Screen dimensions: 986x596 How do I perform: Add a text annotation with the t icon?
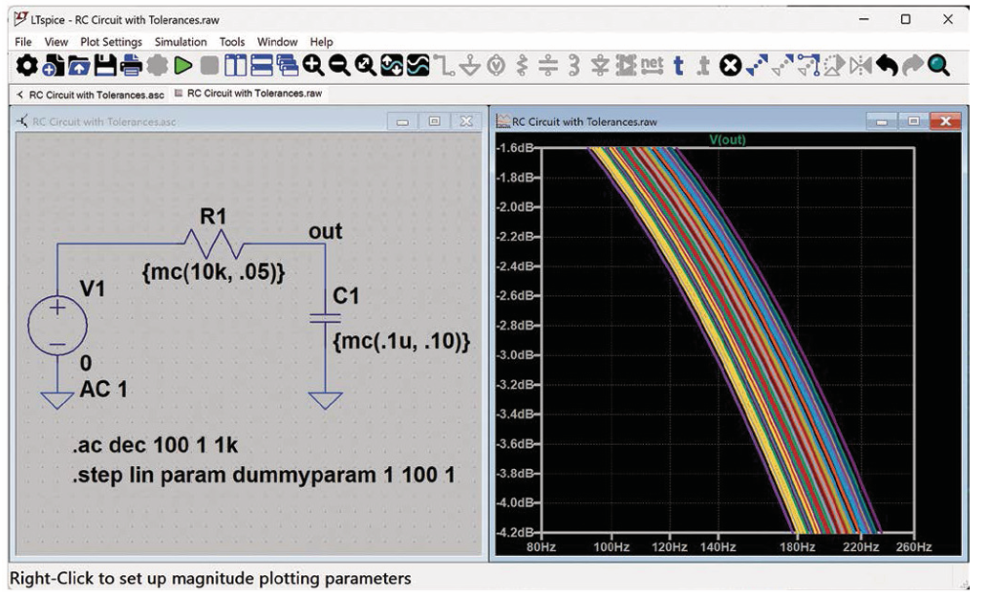pos(676,66)
